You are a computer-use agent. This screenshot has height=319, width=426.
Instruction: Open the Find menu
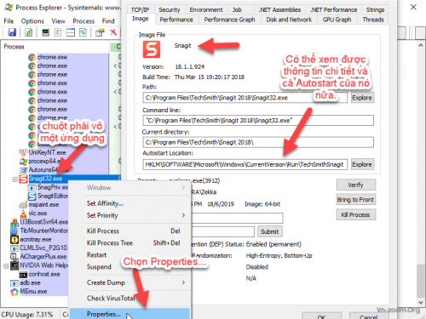pos(108,21)
